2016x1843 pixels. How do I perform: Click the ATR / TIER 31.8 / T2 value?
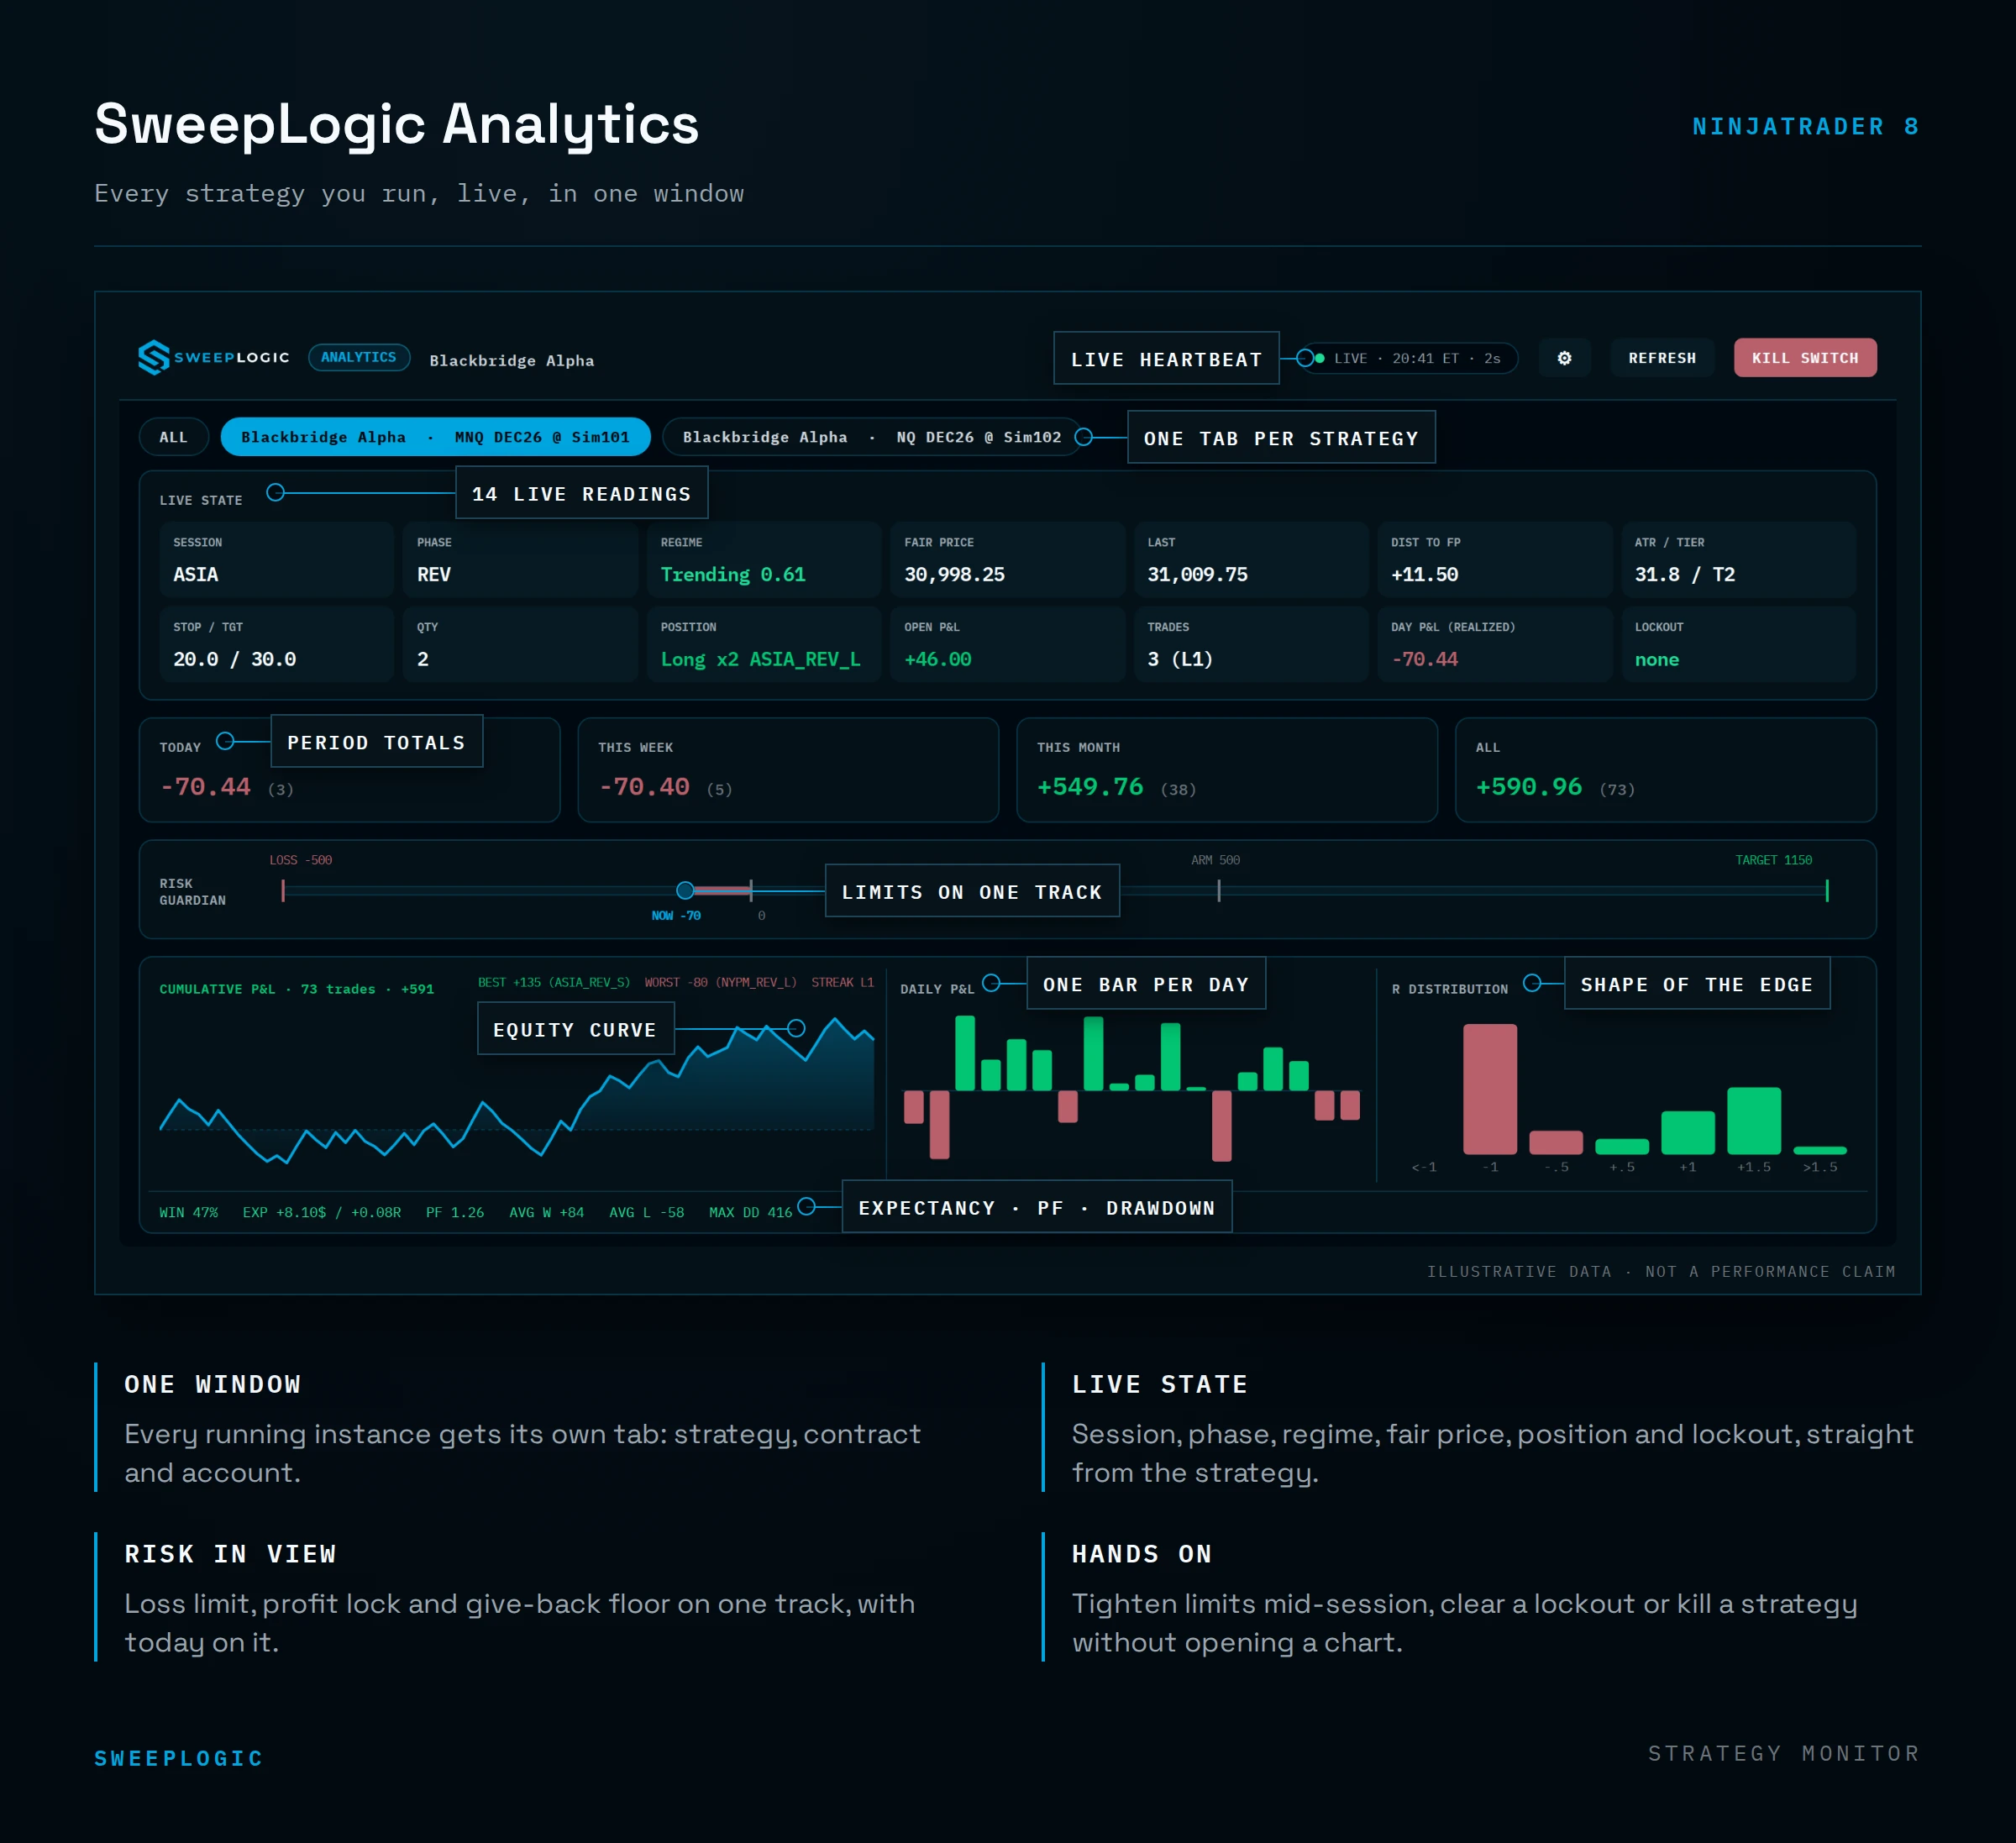(x=1684, y=574)
